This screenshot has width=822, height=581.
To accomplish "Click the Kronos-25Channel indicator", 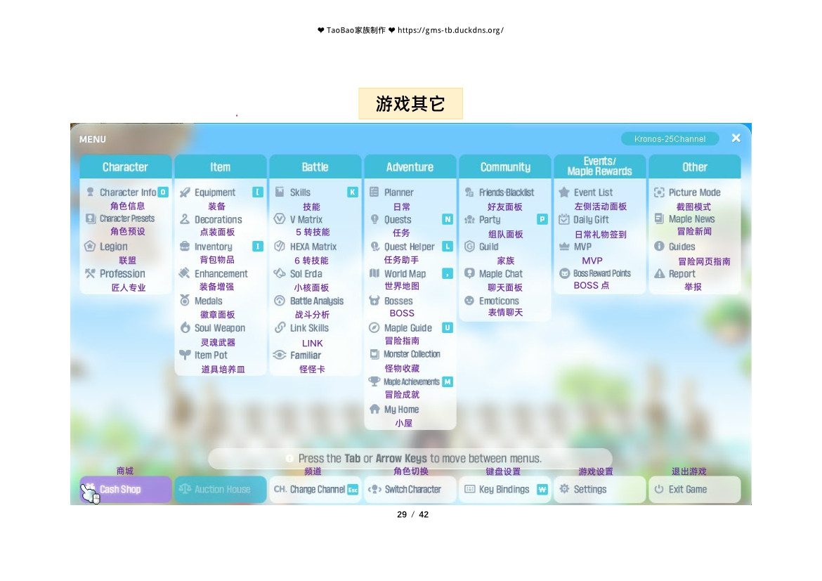I will coord(670,139).
